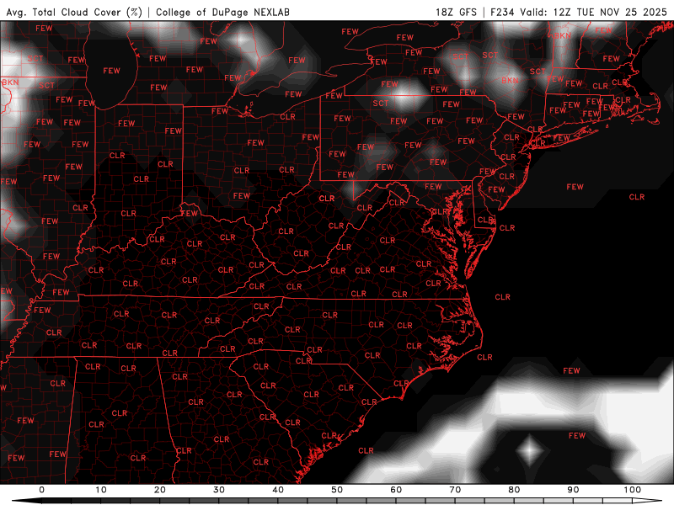This screenshot has width=674, height=505.
Task: Click the '80' value on the color scale
Action: [x=514, y=490]
